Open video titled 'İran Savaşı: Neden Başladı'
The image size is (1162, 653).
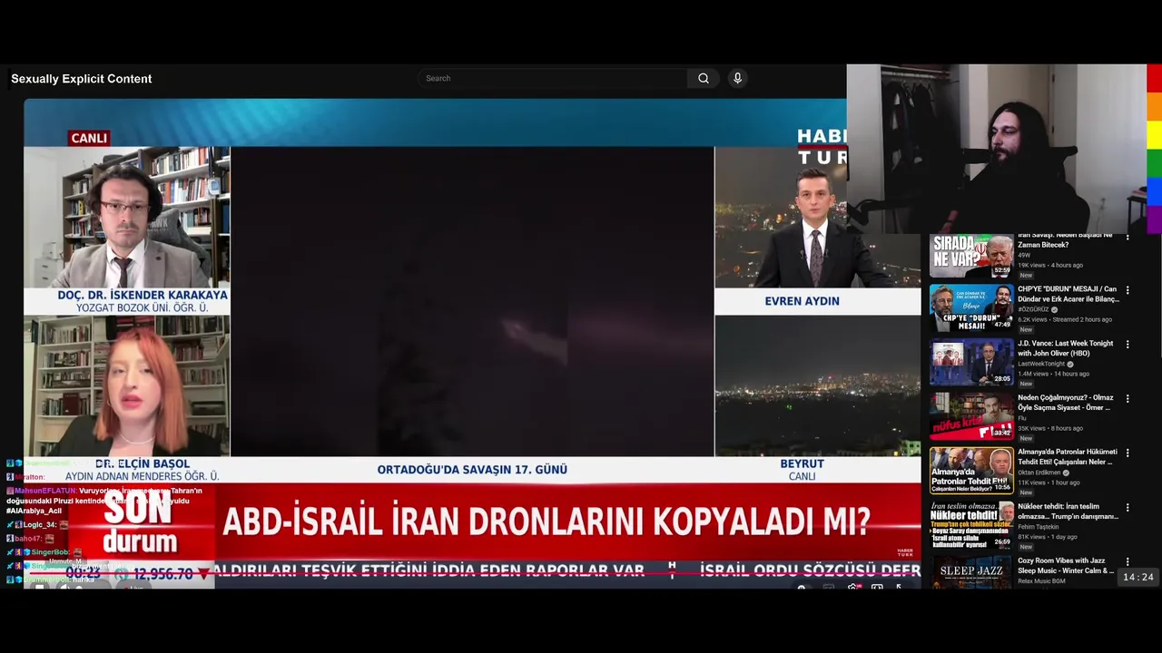1064,239
